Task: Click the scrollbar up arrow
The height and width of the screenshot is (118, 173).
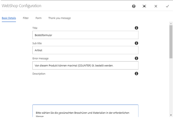Action: click(171, 23)
